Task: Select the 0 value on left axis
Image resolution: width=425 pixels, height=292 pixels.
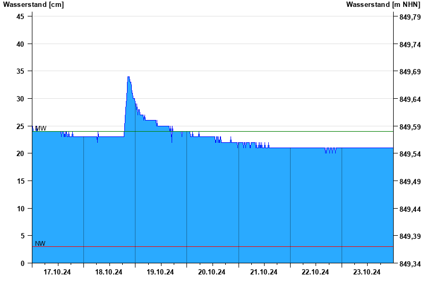Action: pyautogui.click(x=22, y=263)
